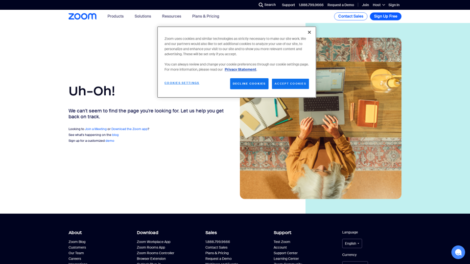
Task: Click the Join link in top bar
Action: [365, 5]
